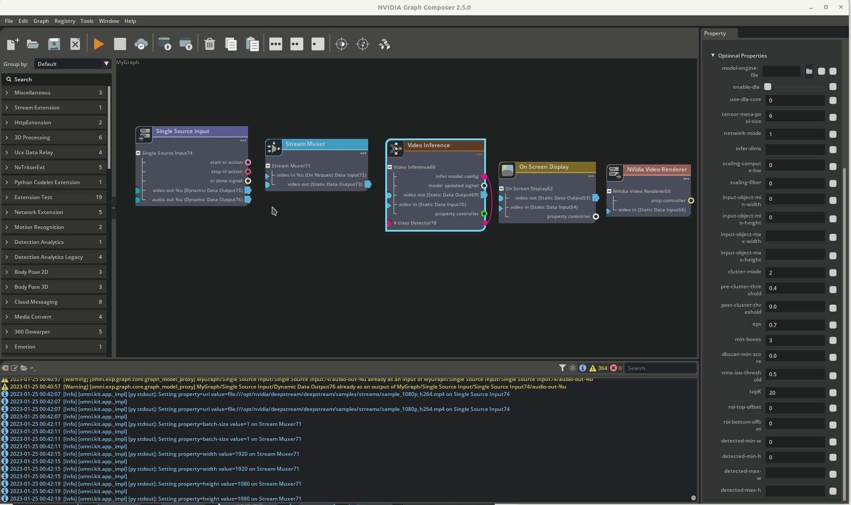This screenshot has height=505, width=851.
Task: Stop graph execution
Action: point(120,44)
